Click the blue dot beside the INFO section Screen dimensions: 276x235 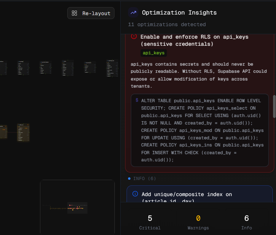[129, 179]
